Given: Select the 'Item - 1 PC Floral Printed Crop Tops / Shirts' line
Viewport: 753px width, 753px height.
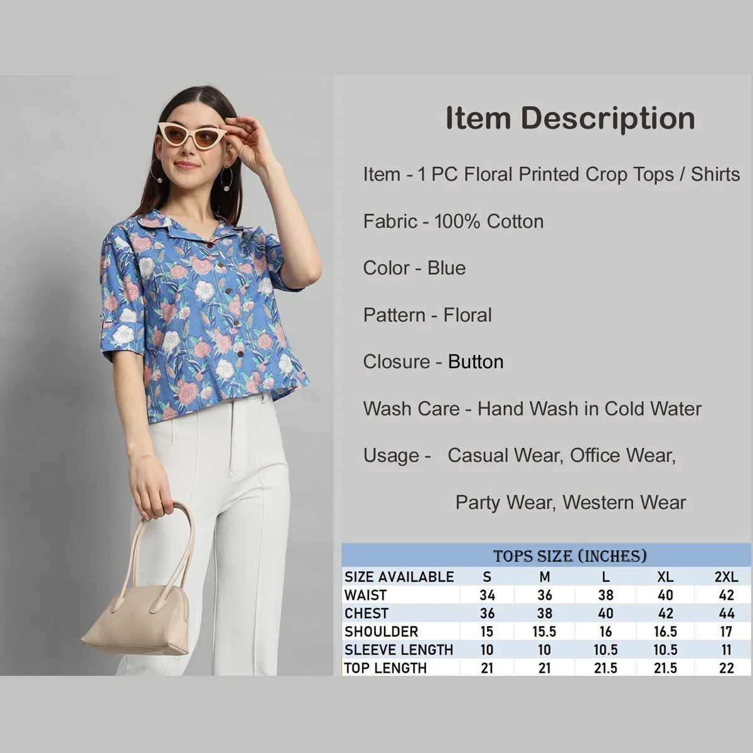Looking at the screenshot, I should pos(552,174).
